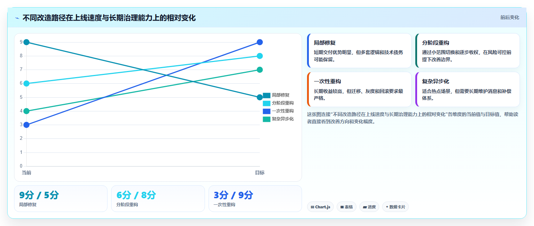The width and height of the screenshot is (534, 226).
Task: Select the 局部修复 current point at 9
Action: click(x=26, y=42)
